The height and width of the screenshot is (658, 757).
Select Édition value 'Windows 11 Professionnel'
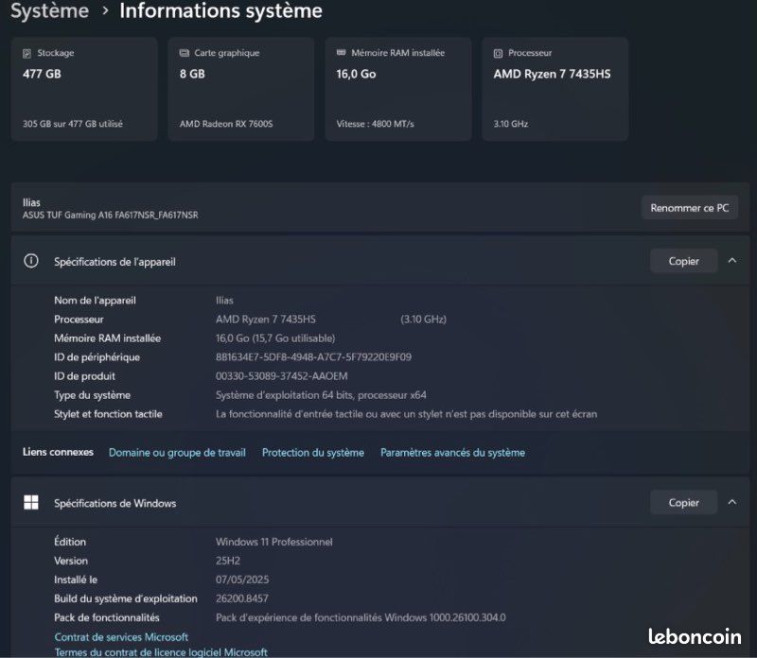274,542
